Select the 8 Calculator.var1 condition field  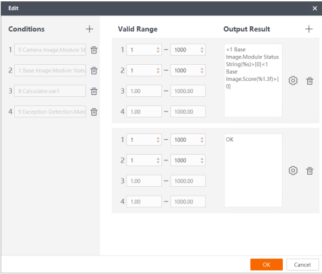(50, 91)
